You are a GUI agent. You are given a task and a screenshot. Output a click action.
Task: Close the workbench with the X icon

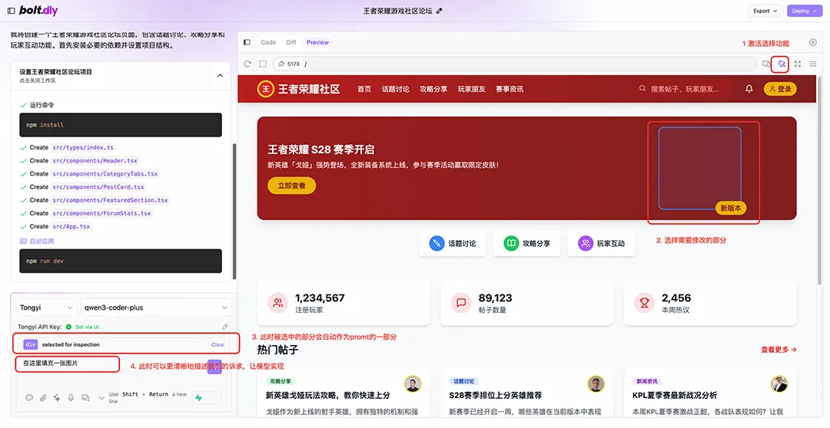point(813,42)
